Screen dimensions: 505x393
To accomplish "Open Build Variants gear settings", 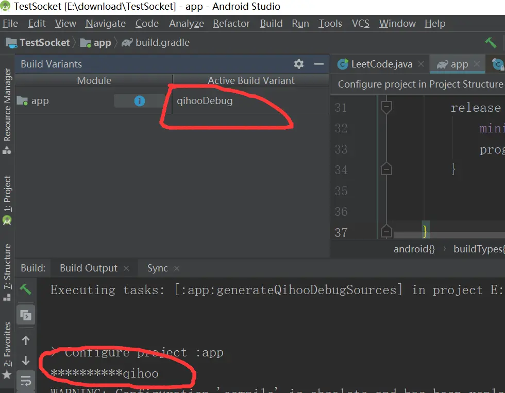I will [x=299, y=64].
